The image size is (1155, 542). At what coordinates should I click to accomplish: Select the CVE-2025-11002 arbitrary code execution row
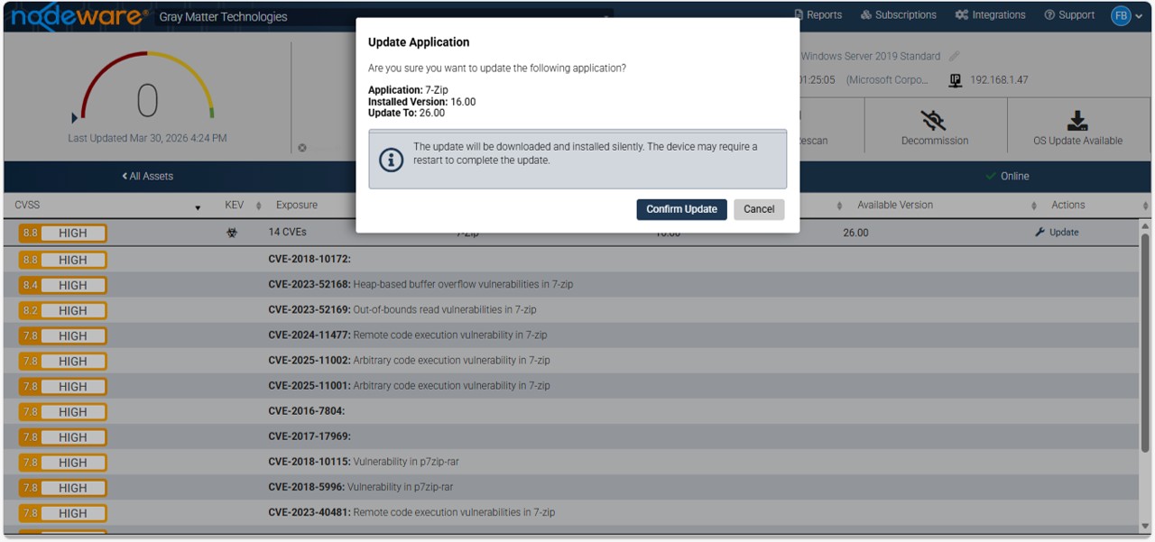coord(570,360)
